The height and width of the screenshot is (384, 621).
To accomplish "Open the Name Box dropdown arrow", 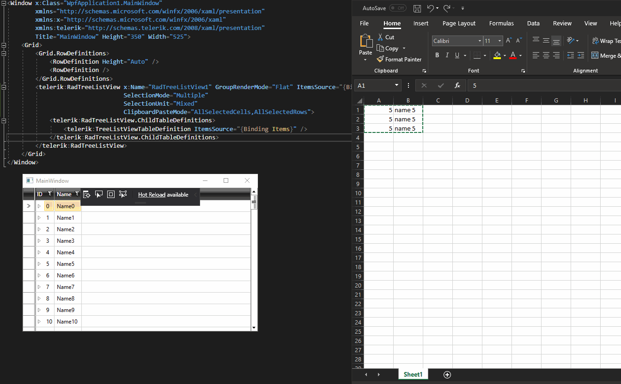I will [x=397, y=85].
